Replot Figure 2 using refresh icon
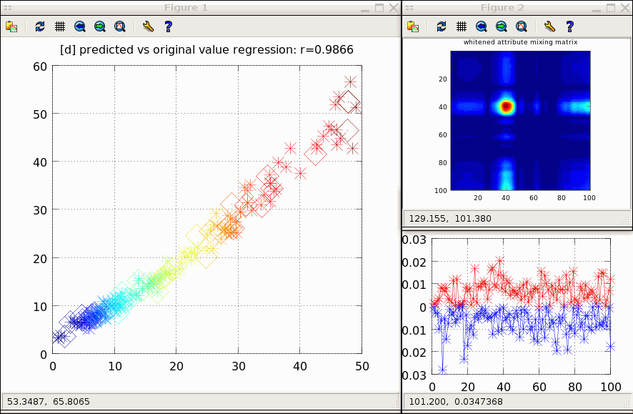633x414 pixels. pyautogui.click(x=442, y=26)
